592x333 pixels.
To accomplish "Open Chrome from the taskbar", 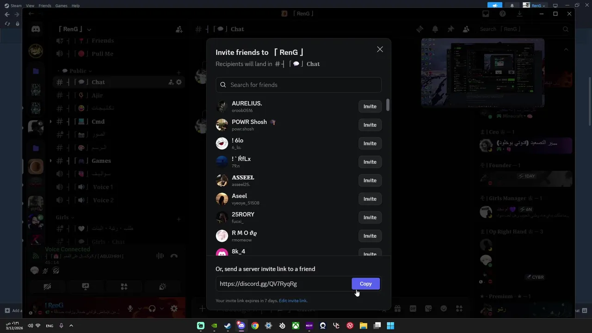I will pos(255,326).
